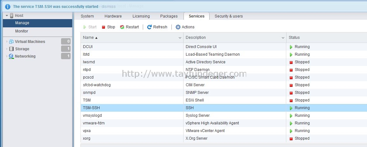
Task: Select the vmware-fdm service row
Action: 224,123
